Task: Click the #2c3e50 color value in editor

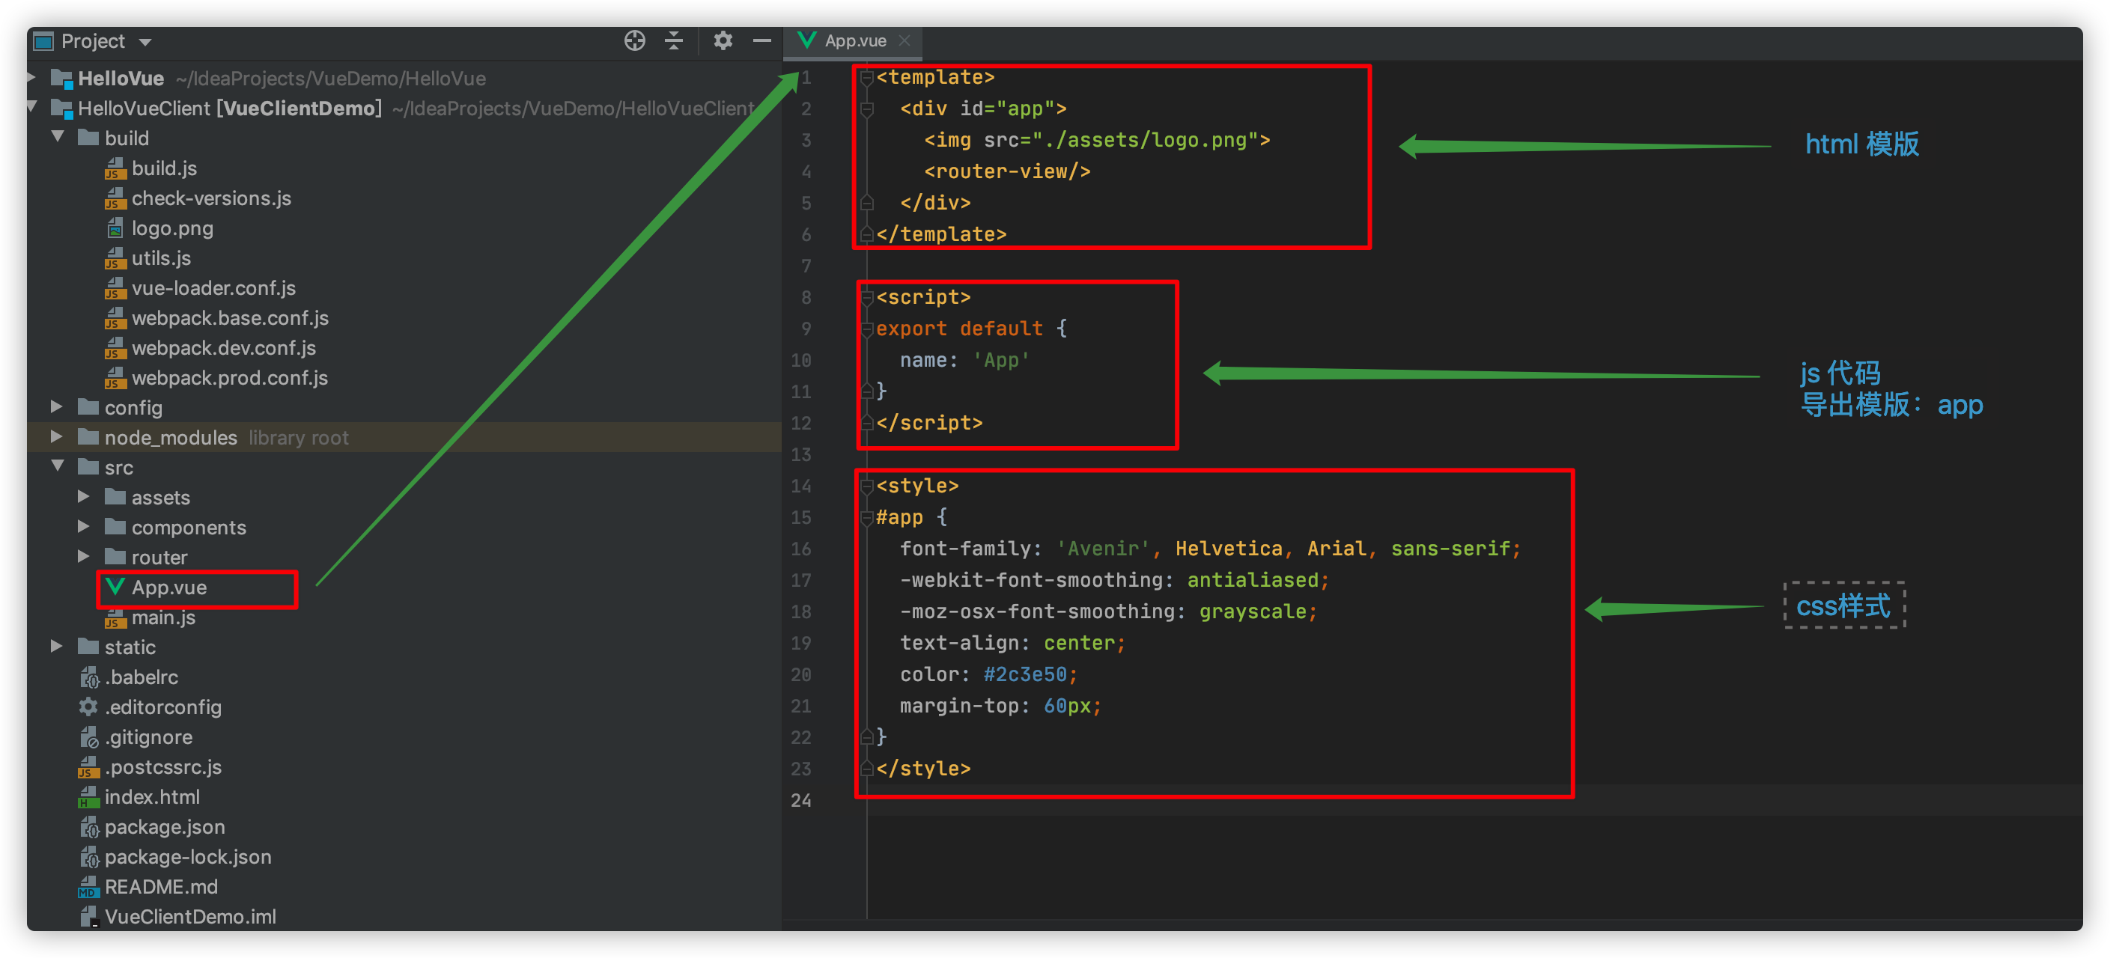Action: [x=1025, y=674]
